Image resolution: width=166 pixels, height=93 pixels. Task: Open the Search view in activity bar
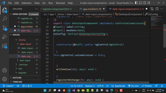pos(4,19)
